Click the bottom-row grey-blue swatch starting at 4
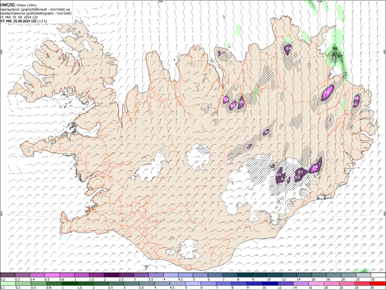The width and height of the screenshot is (386, 290). pyautogui.click(x=162, y=284)
